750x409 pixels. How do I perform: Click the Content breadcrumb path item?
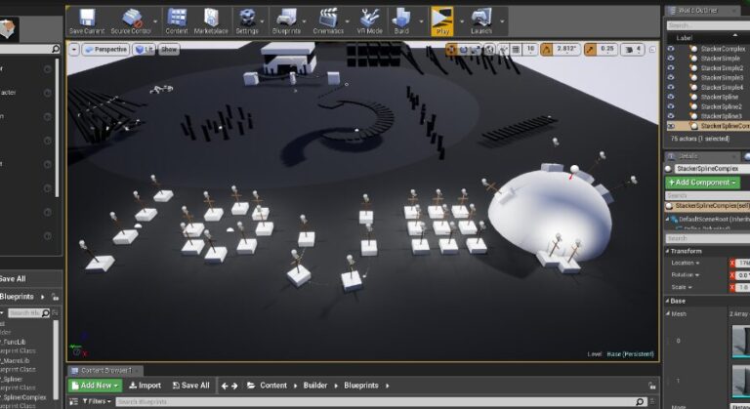[x=273, y=385]
